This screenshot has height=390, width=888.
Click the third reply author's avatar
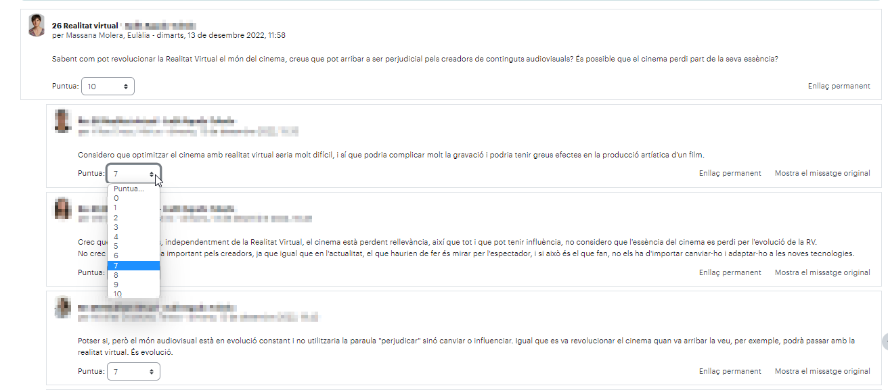tap(62, 308)
